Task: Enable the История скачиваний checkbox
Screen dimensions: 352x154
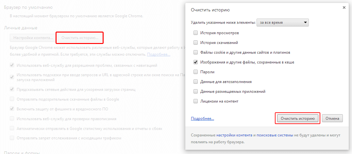Action: tap(195, 43)
